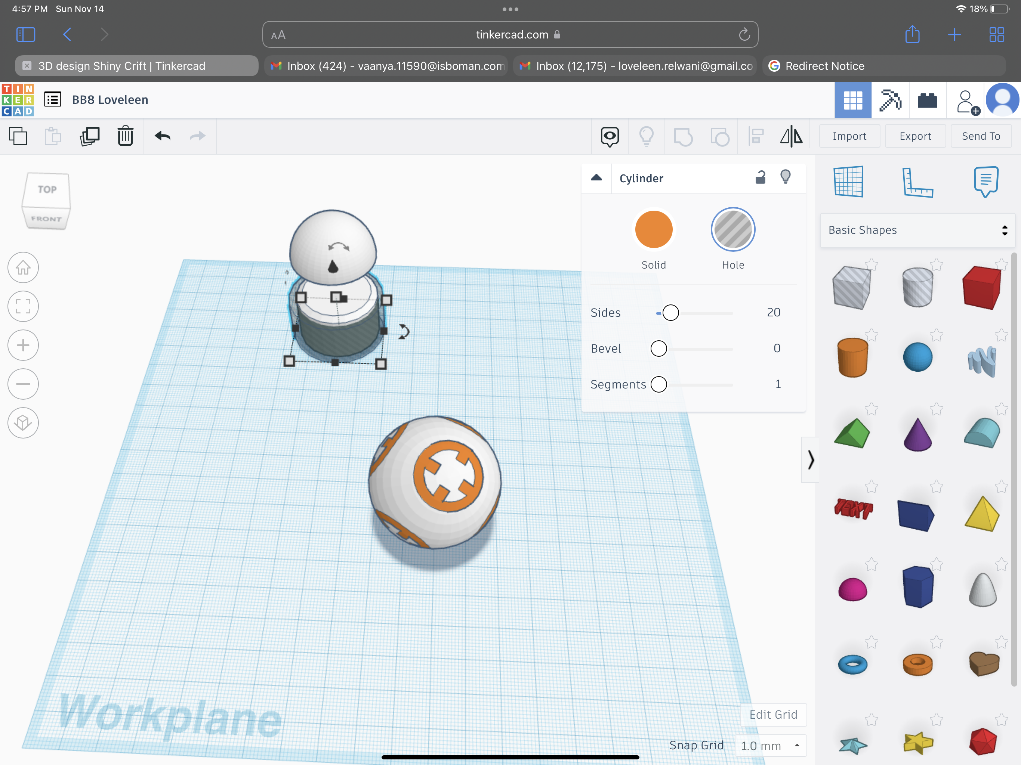1021x765 pixels.
Task: Close the Tinkercad Safari tab
Action: coord(27,66)
